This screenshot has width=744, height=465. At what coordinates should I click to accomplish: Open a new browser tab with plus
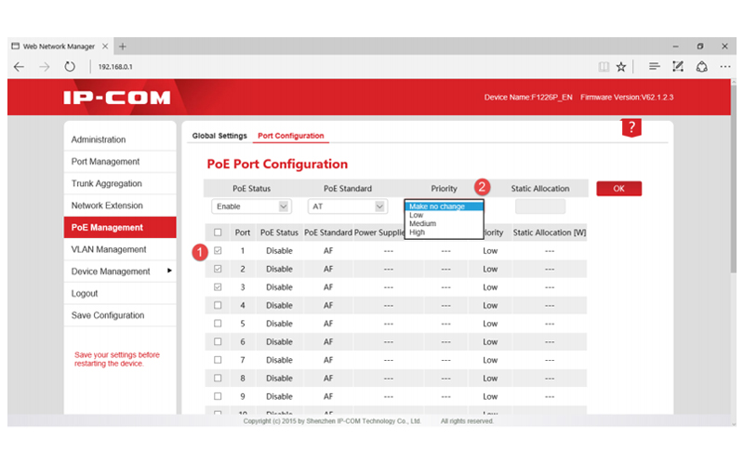(123, 46)
